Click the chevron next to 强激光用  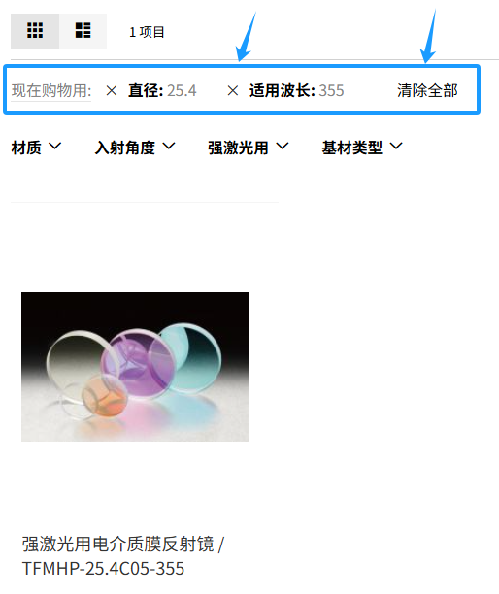[283, 146]
